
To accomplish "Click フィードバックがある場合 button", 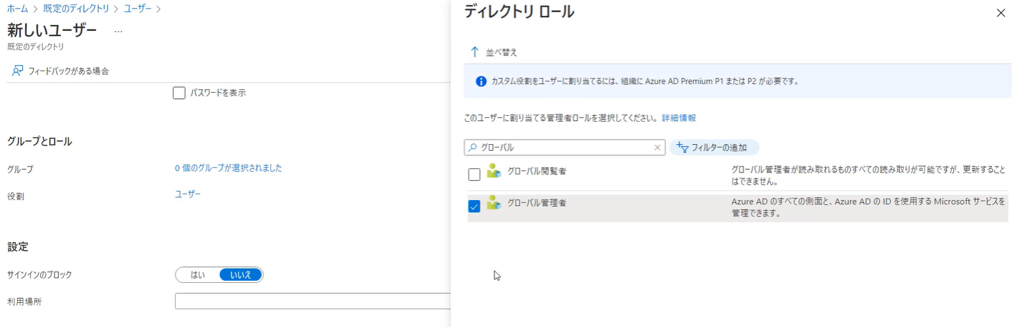I will 61,71.
